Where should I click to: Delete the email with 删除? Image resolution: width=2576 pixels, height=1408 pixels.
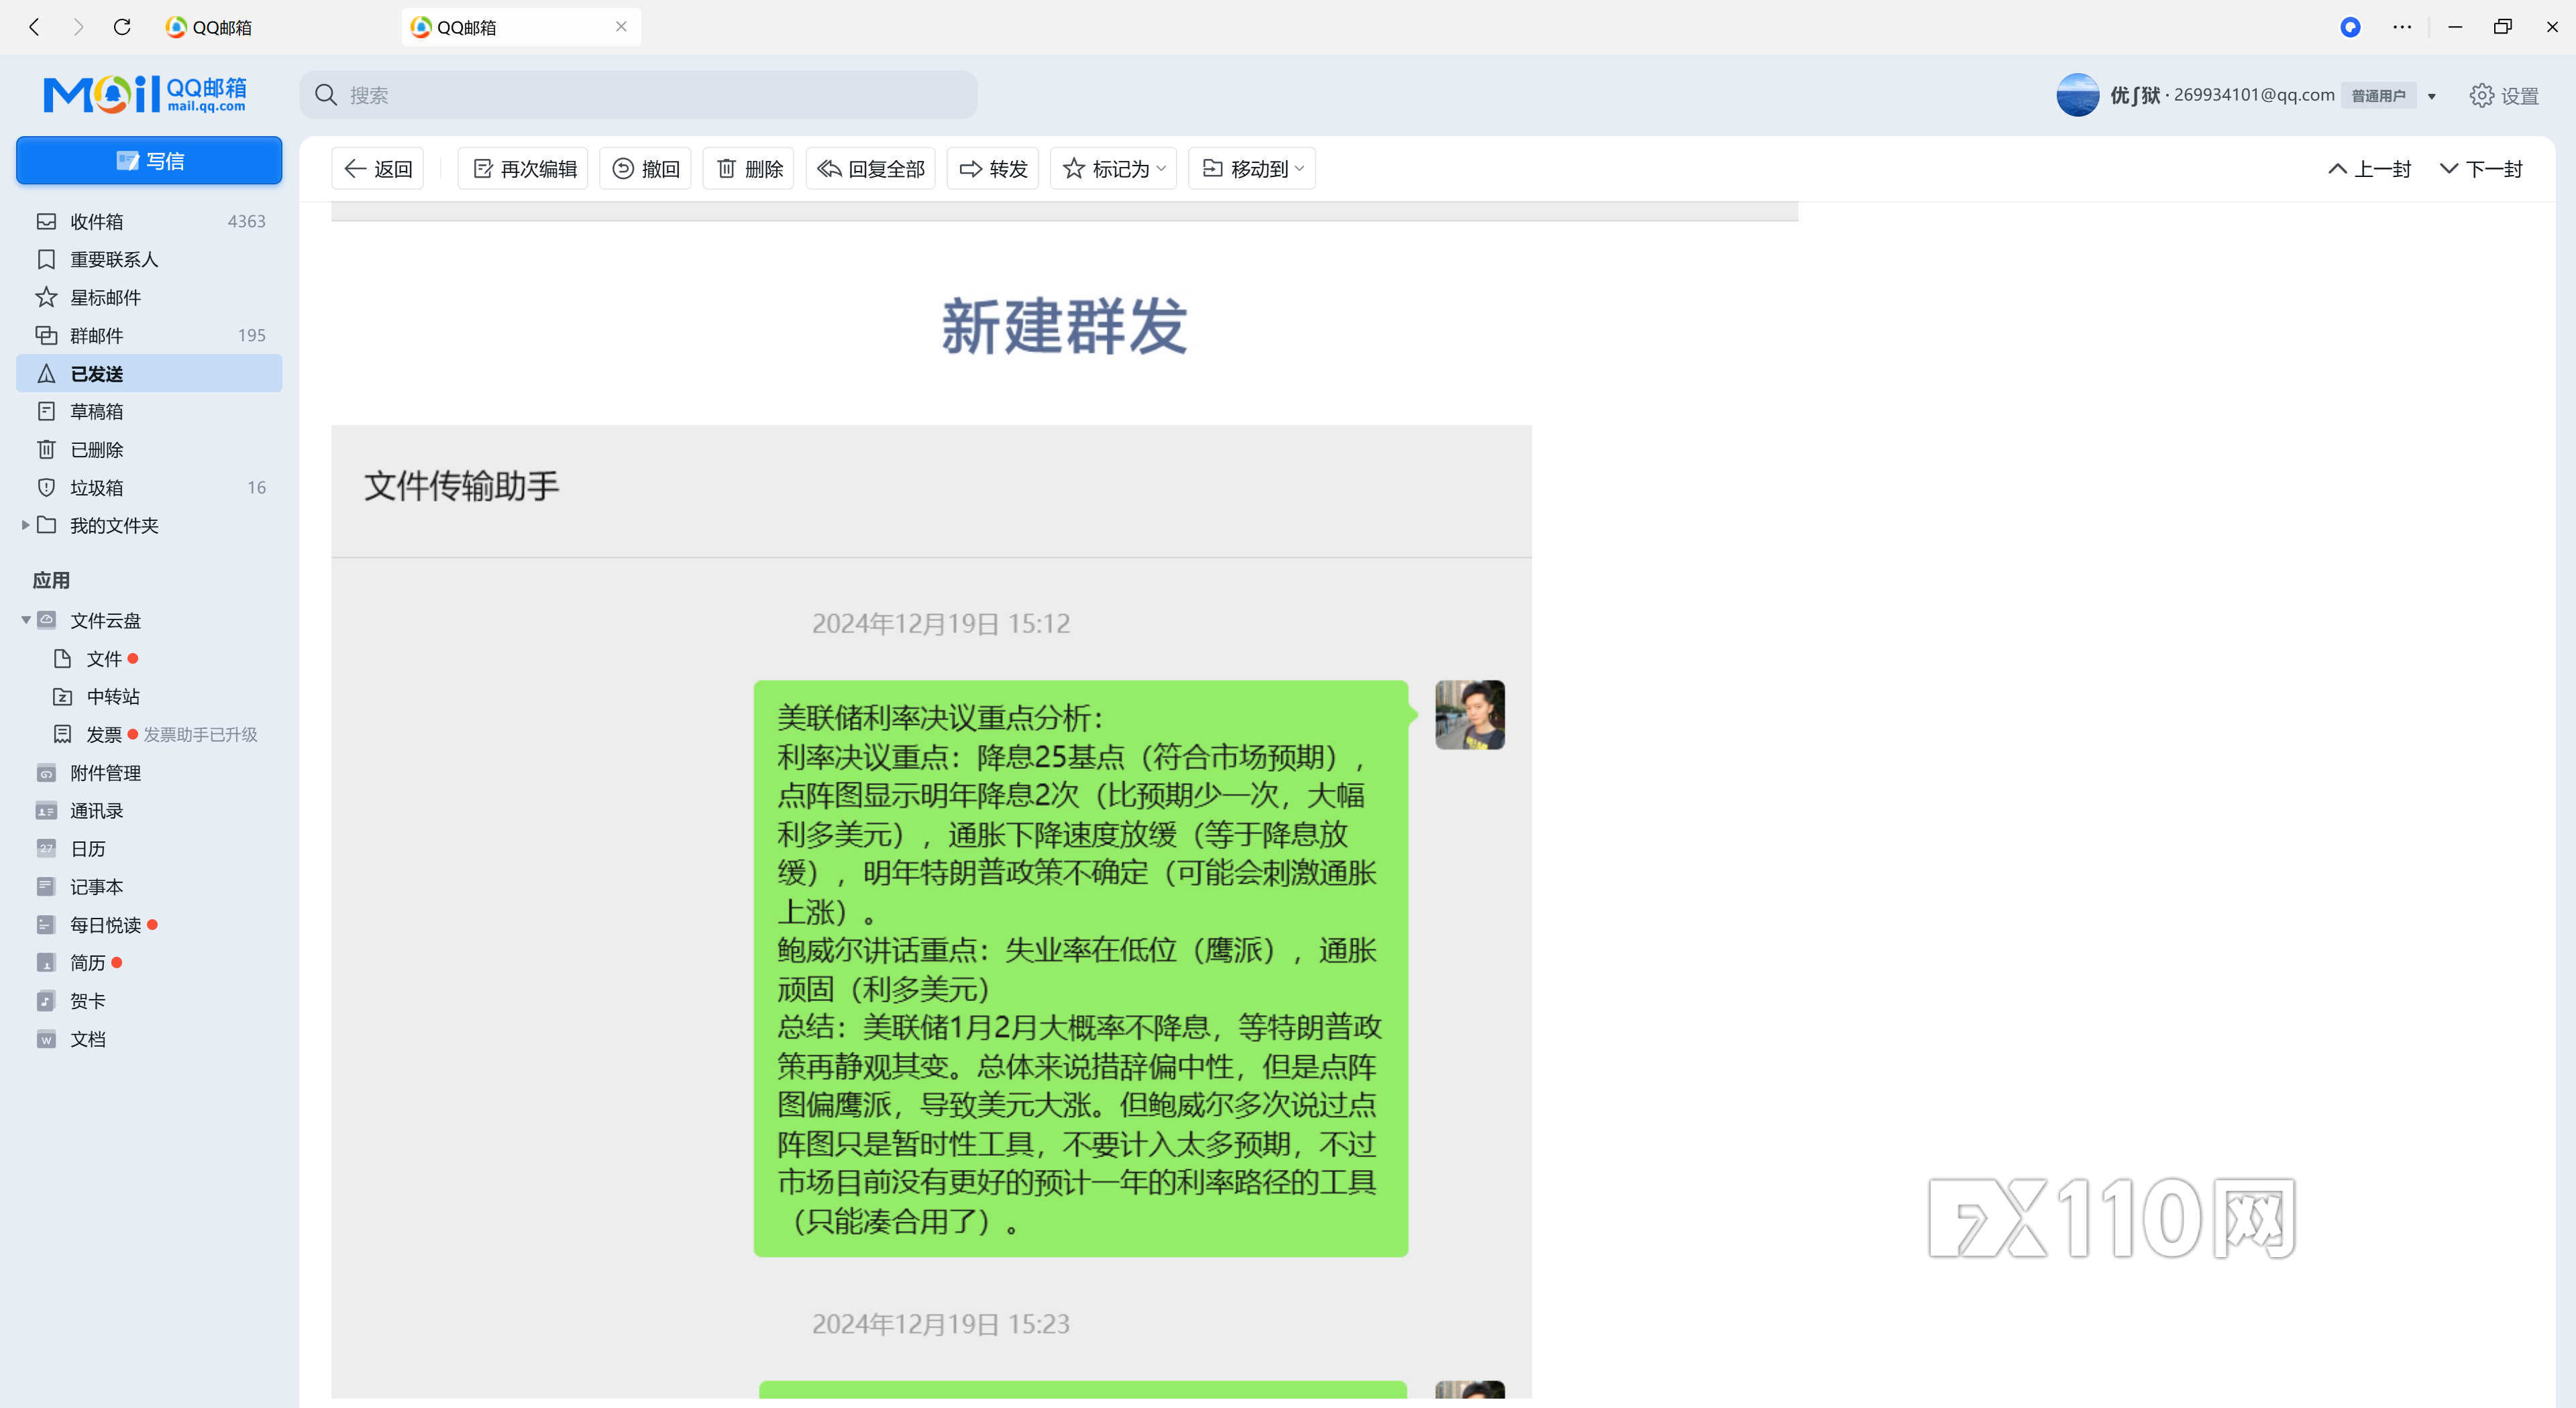(749, 169)
